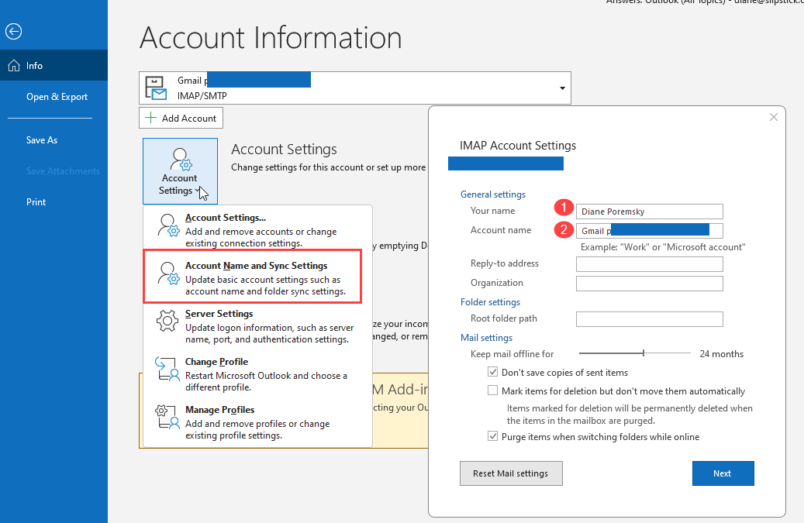Click the IMAP Account Settings title
The image size is (804, 523).
point(517,146)
